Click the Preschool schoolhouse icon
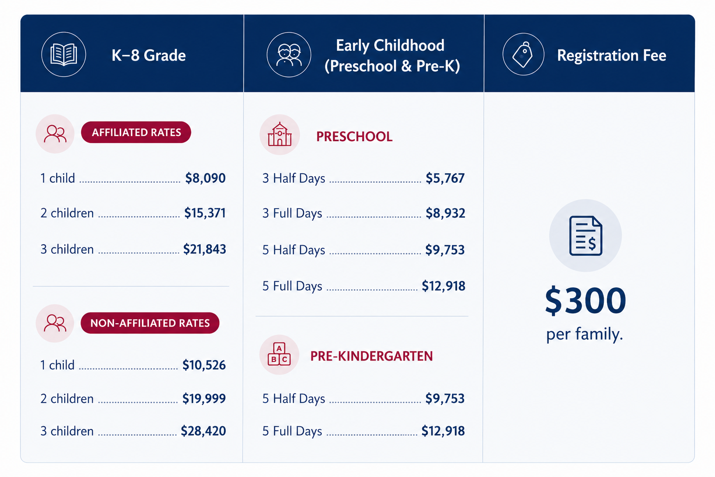This screenshot has width=715, height=477. point(280,135)
